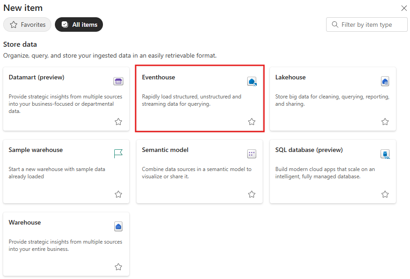Viewport: 410px width, 279px height.
Task: Choose the Warehouse title
Action: point(24,223)
